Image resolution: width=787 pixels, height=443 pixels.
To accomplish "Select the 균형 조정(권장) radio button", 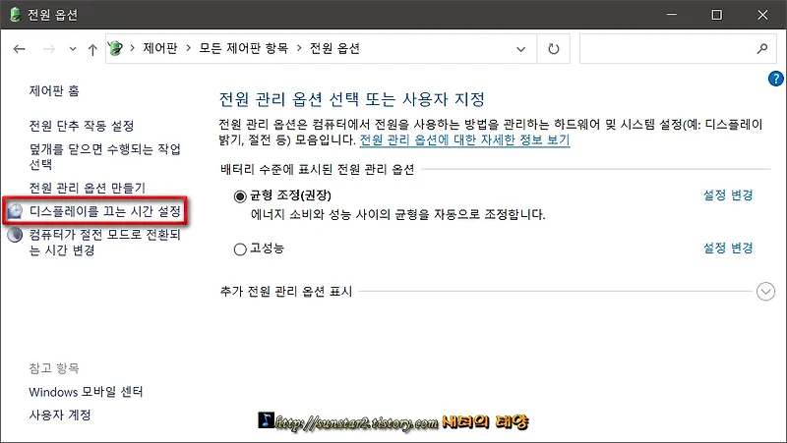I will 240,195.
